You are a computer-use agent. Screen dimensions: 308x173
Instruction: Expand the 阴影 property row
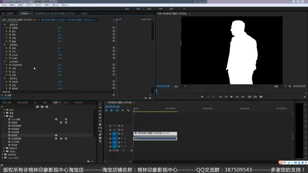(7, 35)
